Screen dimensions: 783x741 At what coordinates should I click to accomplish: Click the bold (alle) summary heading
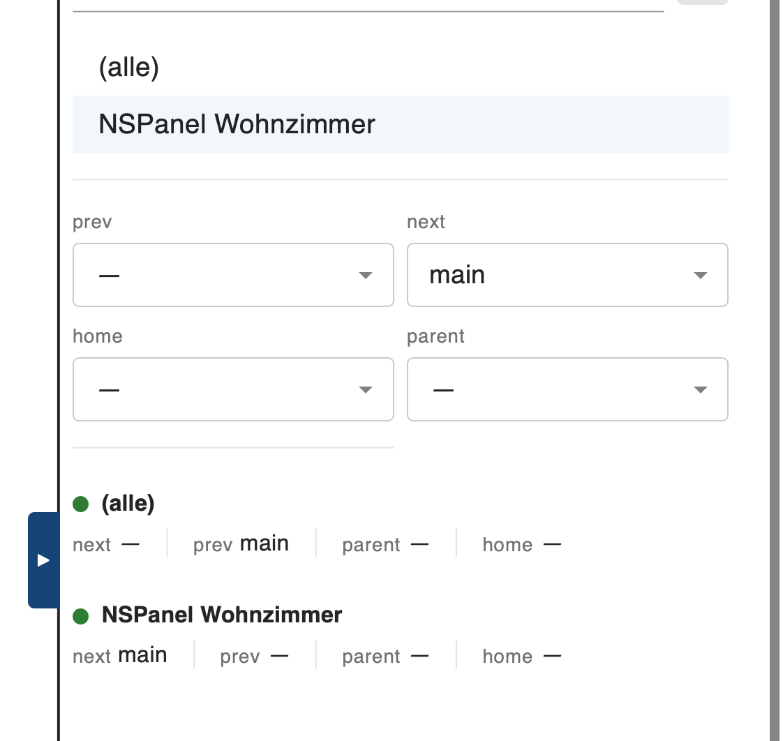(128, 503)
